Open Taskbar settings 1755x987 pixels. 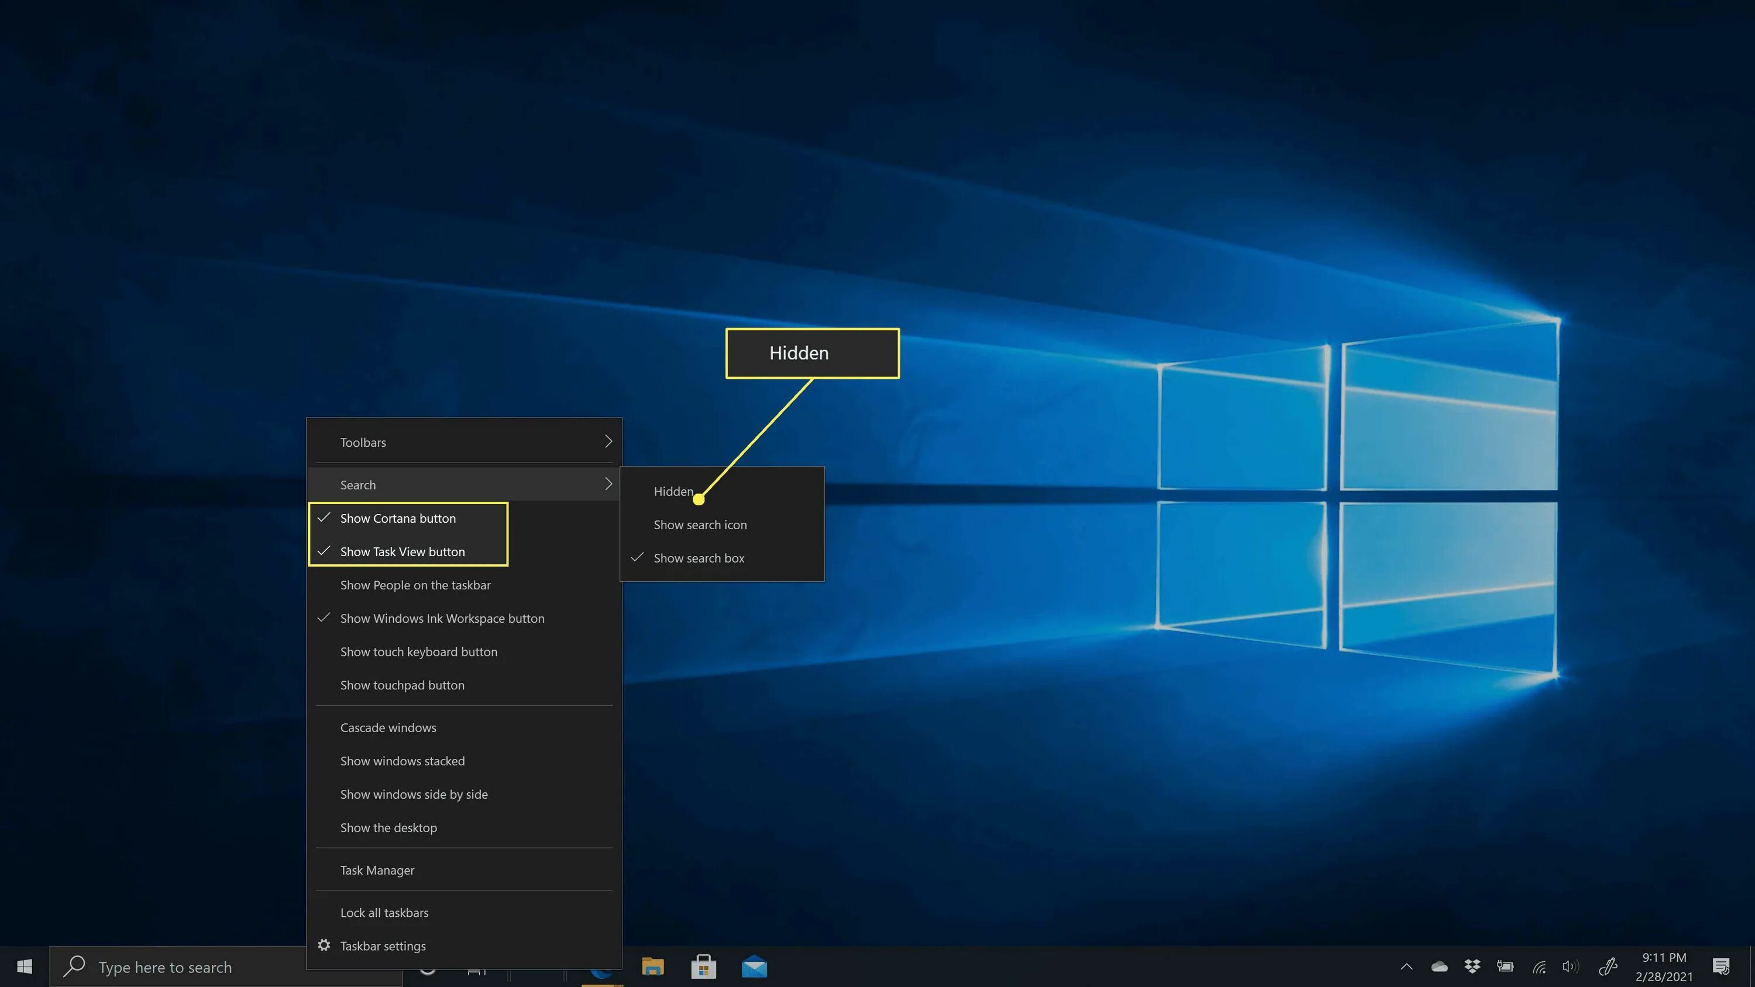tap(382, 945)
